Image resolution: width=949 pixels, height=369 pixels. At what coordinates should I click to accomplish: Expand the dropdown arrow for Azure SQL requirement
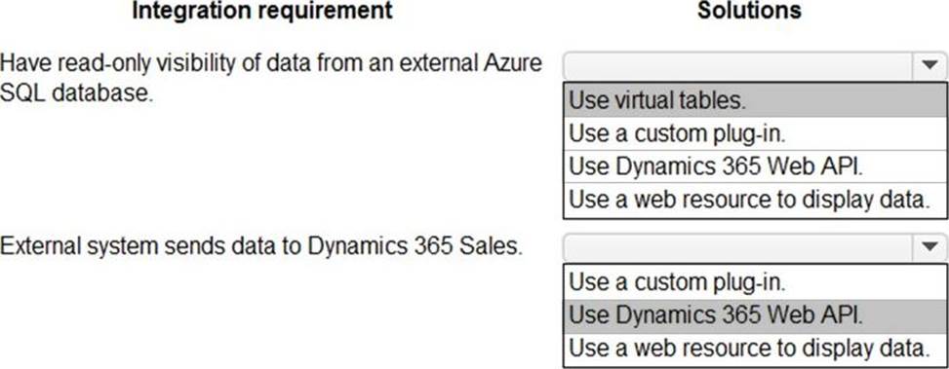[x=929, y=64]
